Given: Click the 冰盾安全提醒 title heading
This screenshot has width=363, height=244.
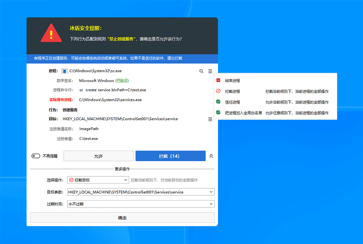Looking at the screenshot, I should tap(86, 28).
